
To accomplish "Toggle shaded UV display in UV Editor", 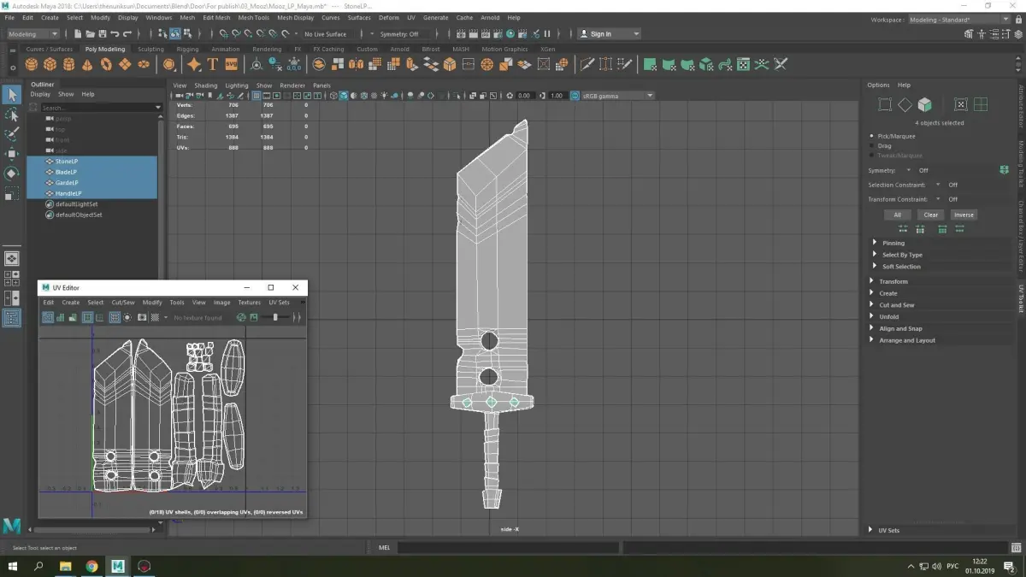I will click(x=61, y=317).
